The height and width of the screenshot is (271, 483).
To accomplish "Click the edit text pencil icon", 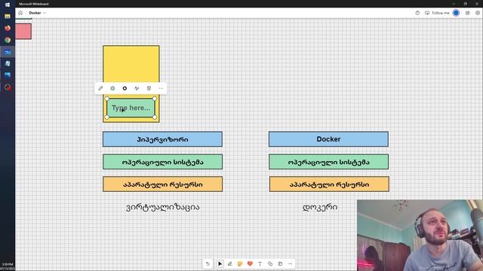I will point(100,89).
